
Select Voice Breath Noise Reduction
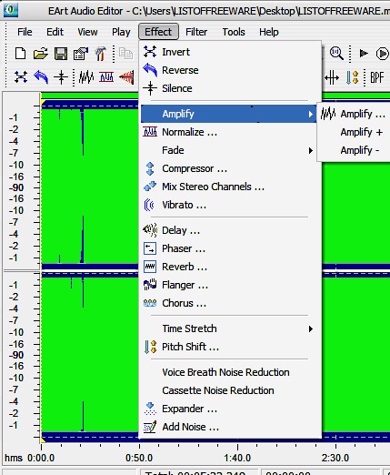pos(229,372)
